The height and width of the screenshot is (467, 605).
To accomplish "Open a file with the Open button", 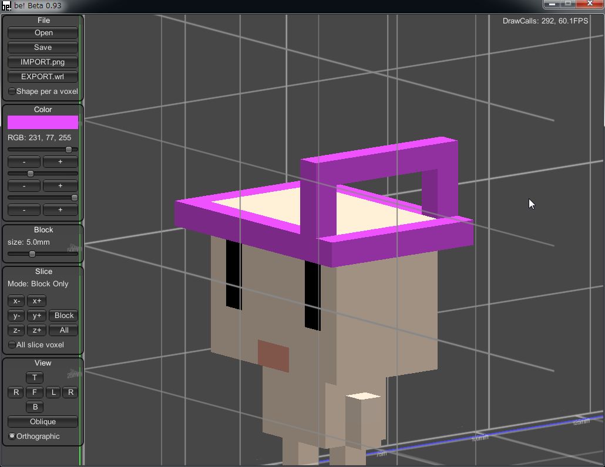I will (x=43, y=33).
